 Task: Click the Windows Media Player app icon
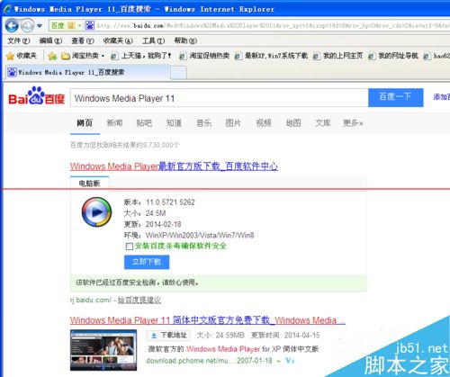(x=96, y=211)
